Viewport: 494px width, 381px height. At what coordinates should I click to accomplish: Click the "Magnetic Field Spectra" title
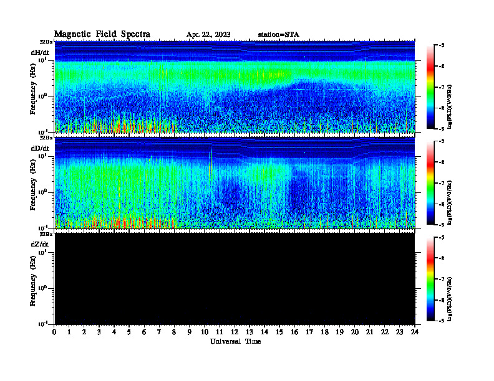pos(102,34)
